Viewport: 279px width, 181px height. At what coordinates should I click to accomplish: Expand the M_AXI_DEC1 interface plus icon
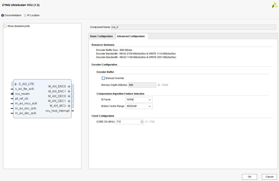69,101
